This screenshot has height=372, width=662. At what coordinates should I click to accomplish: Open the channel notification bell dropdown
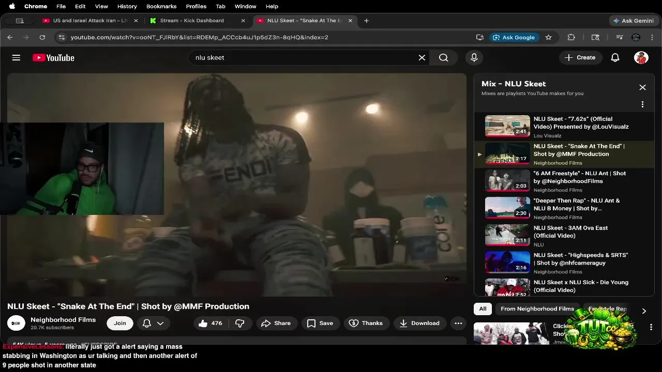tap(153, 323)
